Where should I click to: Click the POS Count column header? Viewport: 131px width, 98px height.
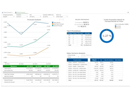tap(80, 33)
